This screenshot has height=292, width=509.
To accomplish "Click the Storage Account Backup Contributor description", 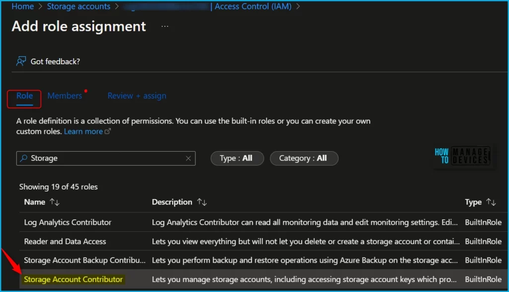I will [x=305, y=260].
